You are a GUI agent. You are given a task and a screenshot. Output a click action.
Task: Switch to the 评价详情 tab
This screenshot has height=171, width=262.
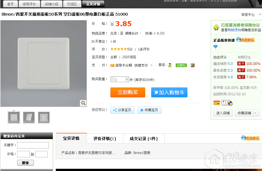[105, 138]
